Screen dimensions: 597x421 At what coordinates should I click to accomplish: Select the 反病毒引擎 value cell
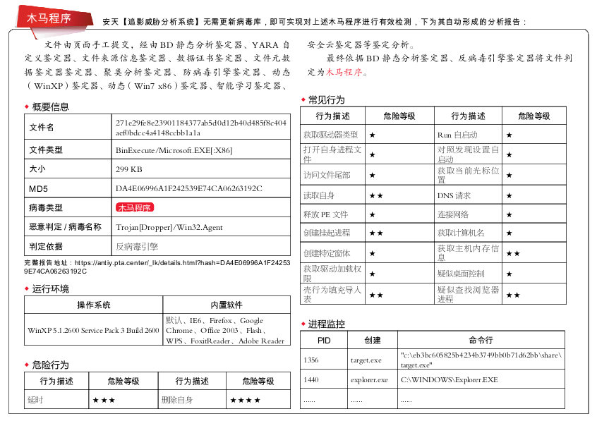201,246
